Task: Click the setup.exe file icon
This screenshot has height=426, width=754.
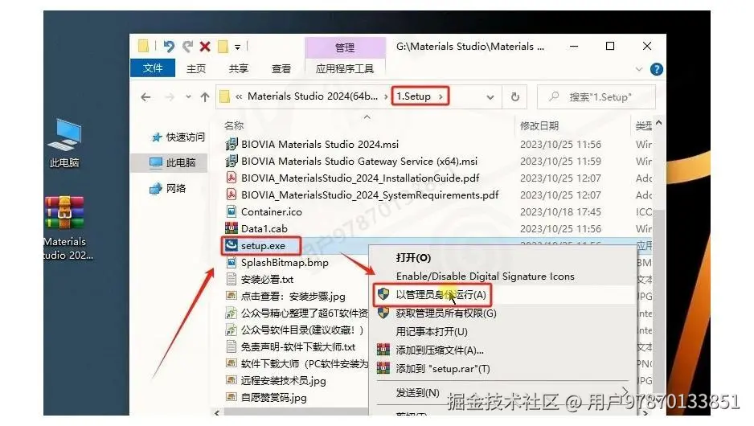Action: click(x=232, y=245)
